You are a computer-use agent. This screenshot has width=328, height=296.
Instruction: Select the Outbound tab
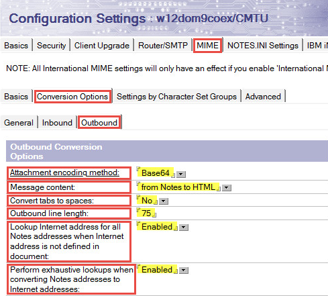point(99,123)
